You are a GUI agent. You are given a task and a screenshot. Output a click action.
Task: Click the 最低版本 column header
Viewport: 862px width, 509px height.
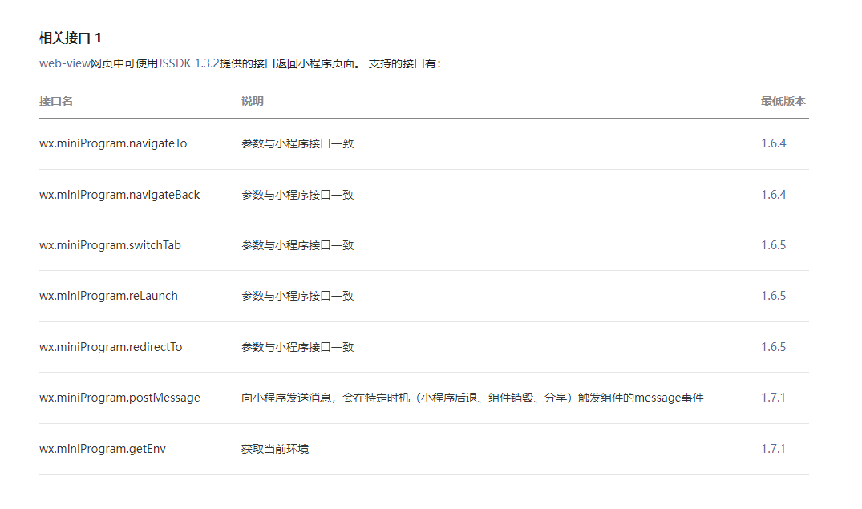pyautogui.click(x=781, y=101)
